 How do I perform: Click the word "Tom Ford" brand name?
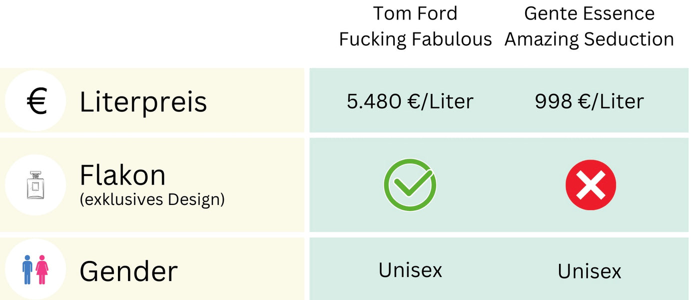(x=415, y=13)
